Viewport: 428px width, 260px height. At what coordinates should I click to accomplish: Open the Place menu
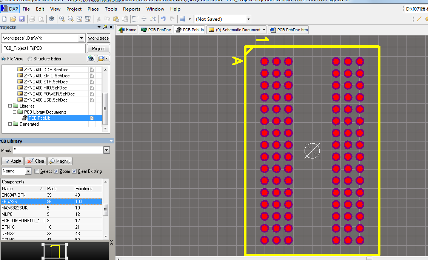click(93, 9)
